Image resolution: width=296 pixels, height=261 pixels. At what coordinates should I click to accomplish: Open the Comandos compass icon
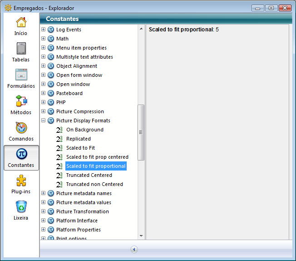point(21,128)
